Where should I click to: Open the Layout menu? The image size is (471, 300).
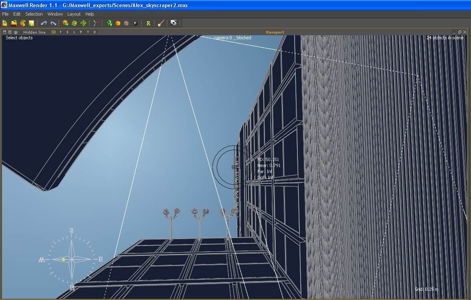click(74, 14)
